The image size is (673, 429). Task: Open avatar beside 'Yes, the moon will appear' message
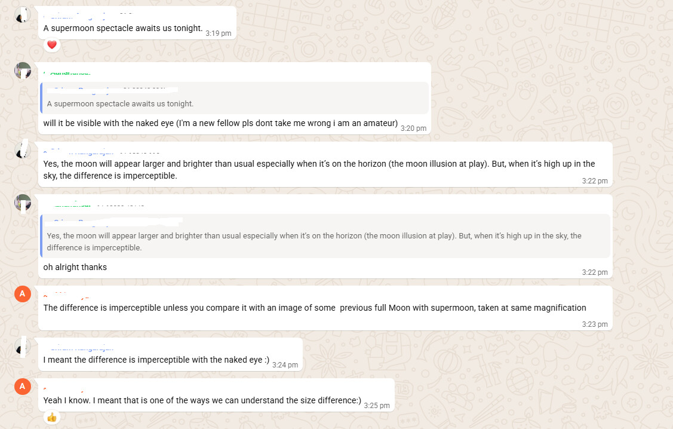[23, 150]
